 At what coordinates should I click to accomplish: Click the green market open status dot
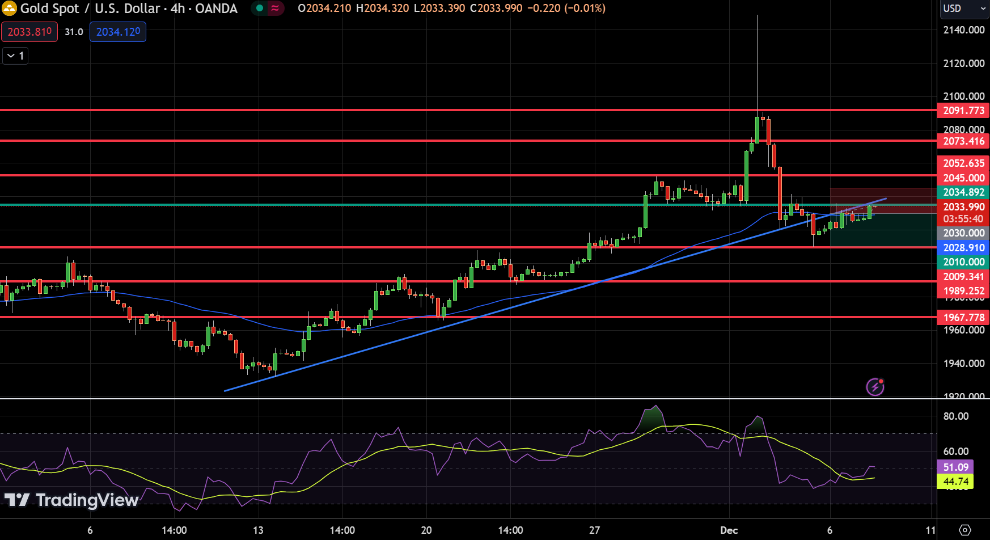point(260,9)
